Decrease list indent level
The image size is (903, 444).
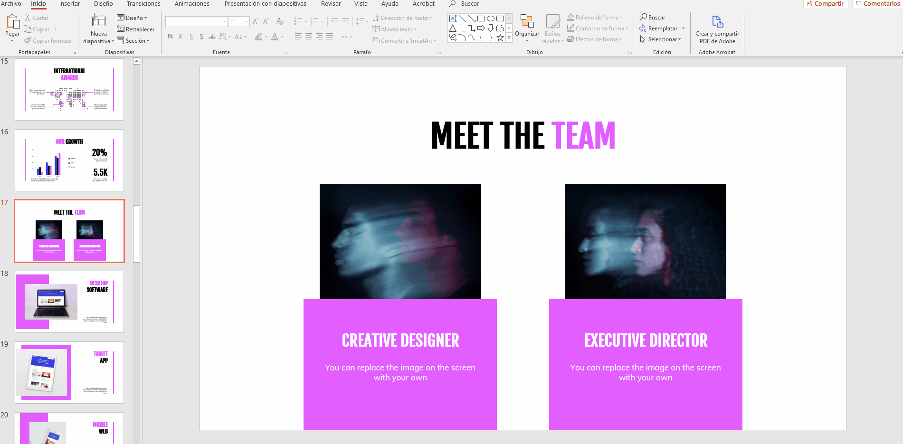pos(335,21)
